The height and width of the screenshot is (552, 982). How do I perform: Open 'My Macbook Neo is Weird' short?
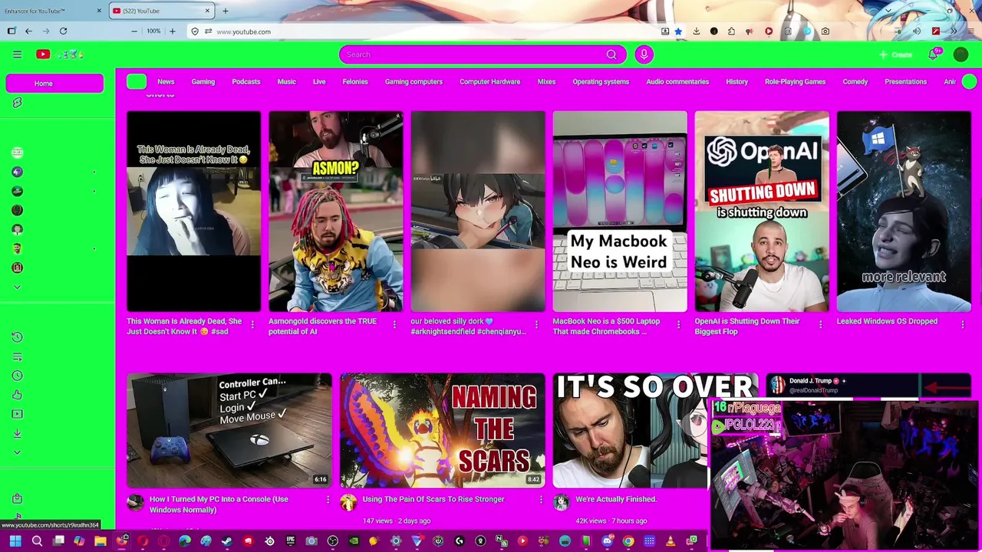(x=620, y=212)
